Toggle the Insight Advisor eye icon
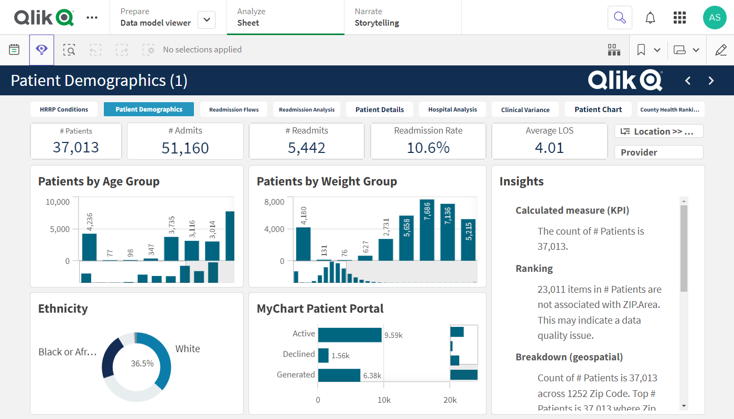The height and width of the screenshot is (419, 734). click(41, 50)
